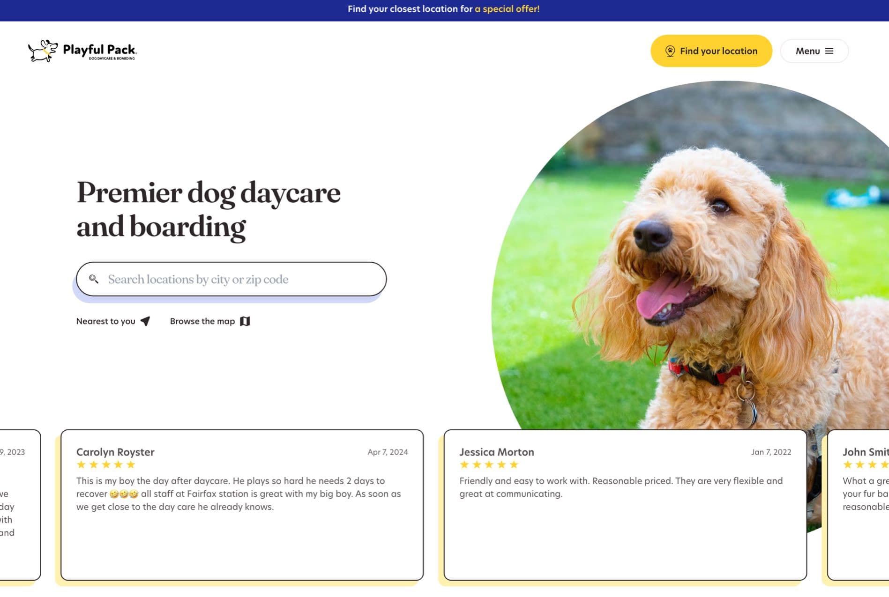Click the location pin icon in yellow button
This screenshot has width=889, height=597.
coord(670,51)
